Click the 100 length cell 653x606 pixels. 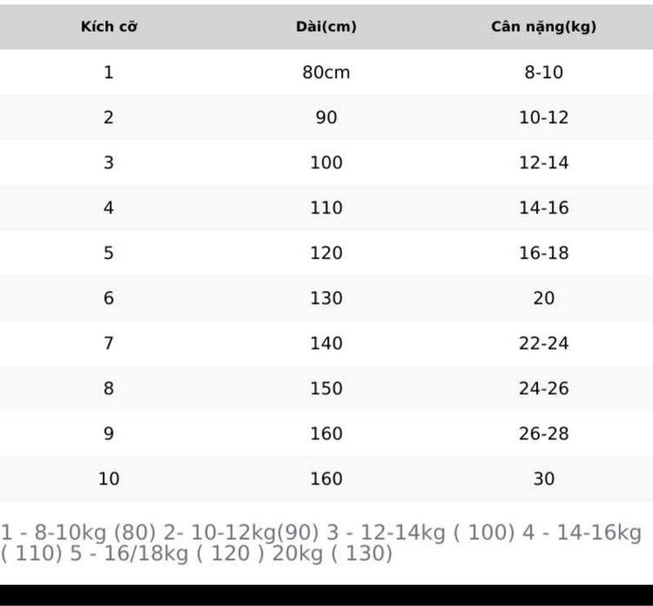326,162
